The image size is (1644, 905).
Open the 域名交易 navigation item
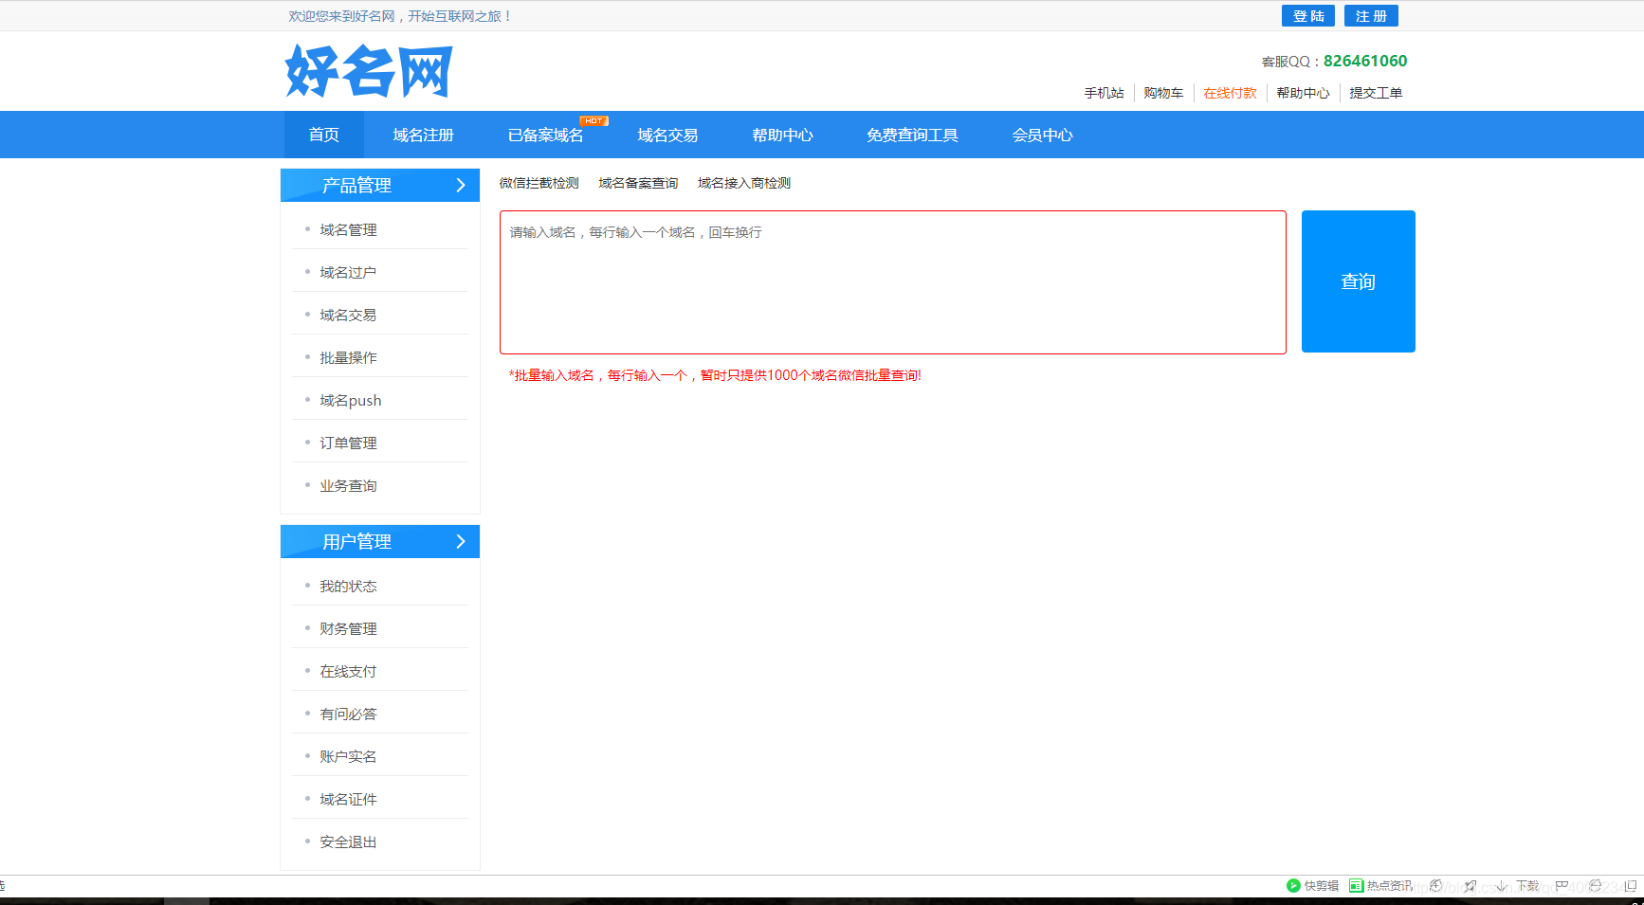(x=668, y=135)
